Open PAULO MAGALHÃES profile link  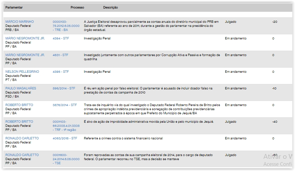(21, 88)
